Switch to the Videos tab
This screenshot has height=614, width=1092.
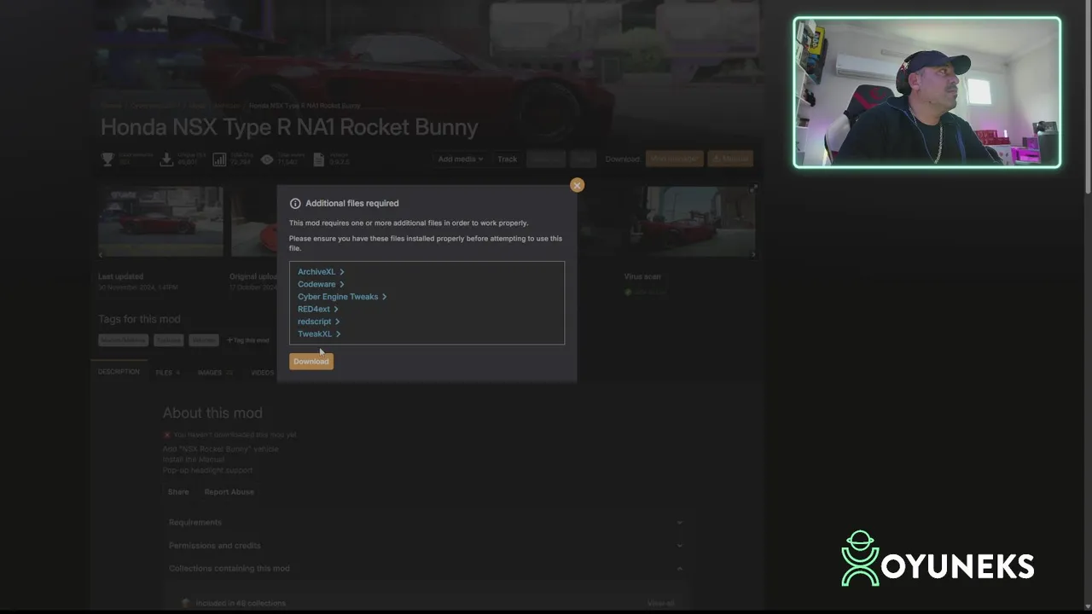262,373
